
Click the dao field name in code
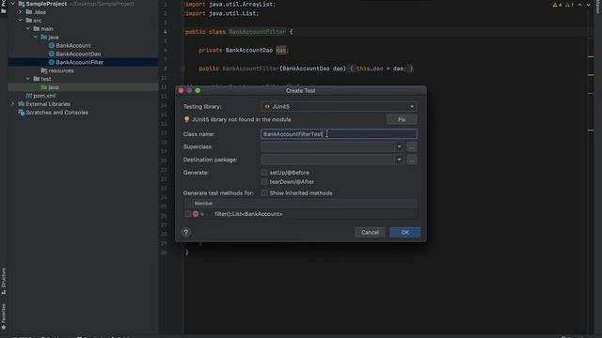tap(281, 50)
